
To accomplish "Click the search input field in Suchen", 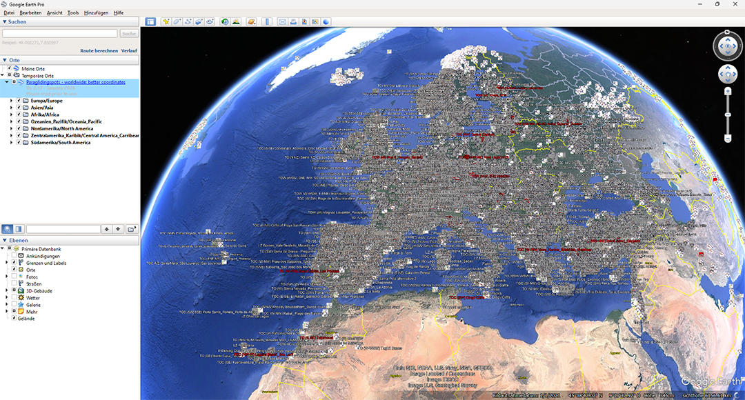I will 60,33.
